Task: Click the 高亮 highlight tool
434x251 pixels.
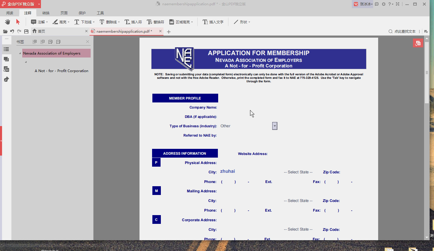Action: [59, 22]
